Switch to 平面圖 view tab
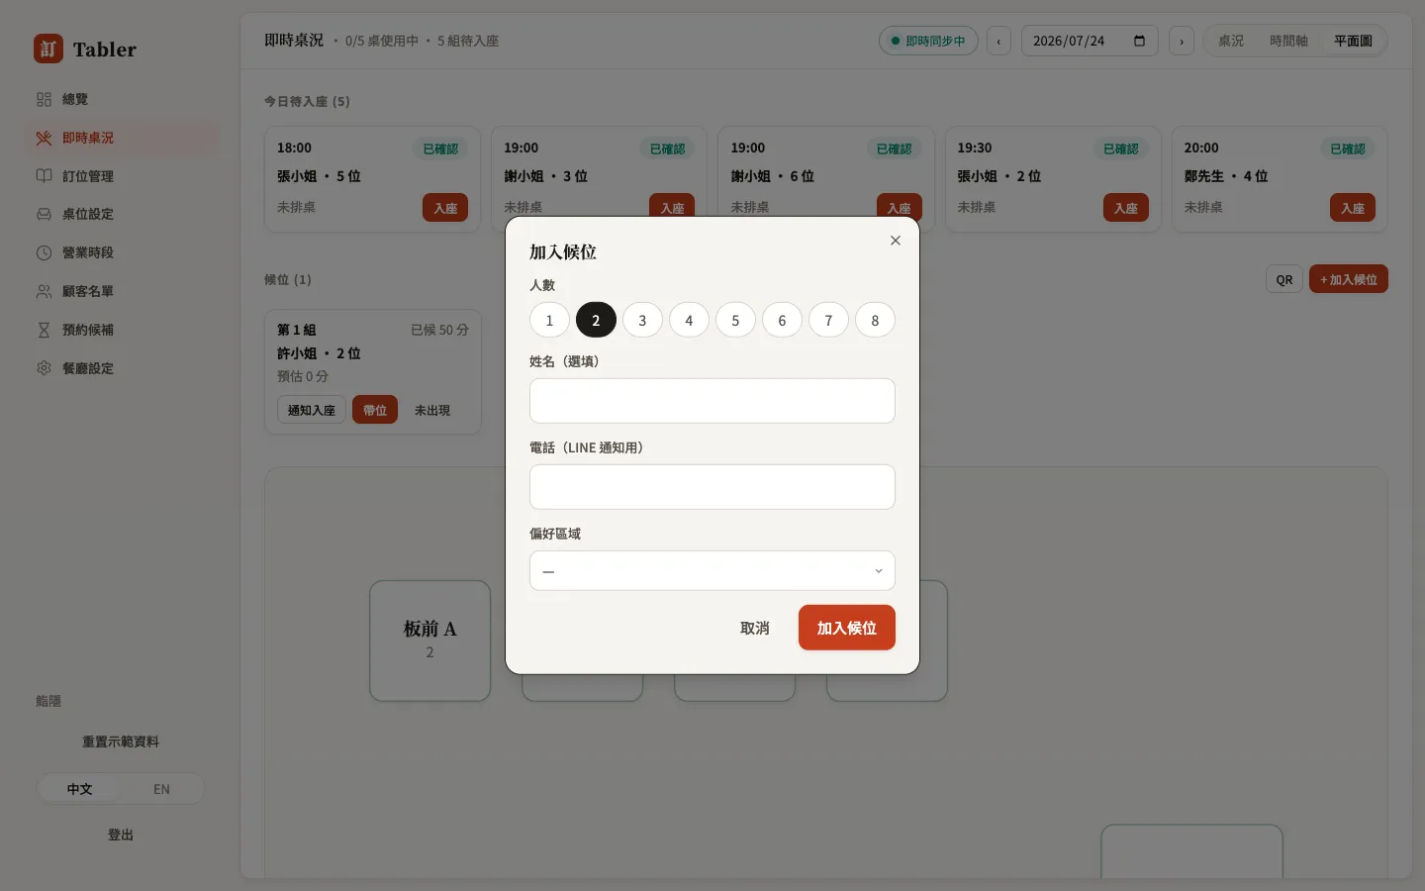This screenshot has width=1425, height=891. point(1353,41)
